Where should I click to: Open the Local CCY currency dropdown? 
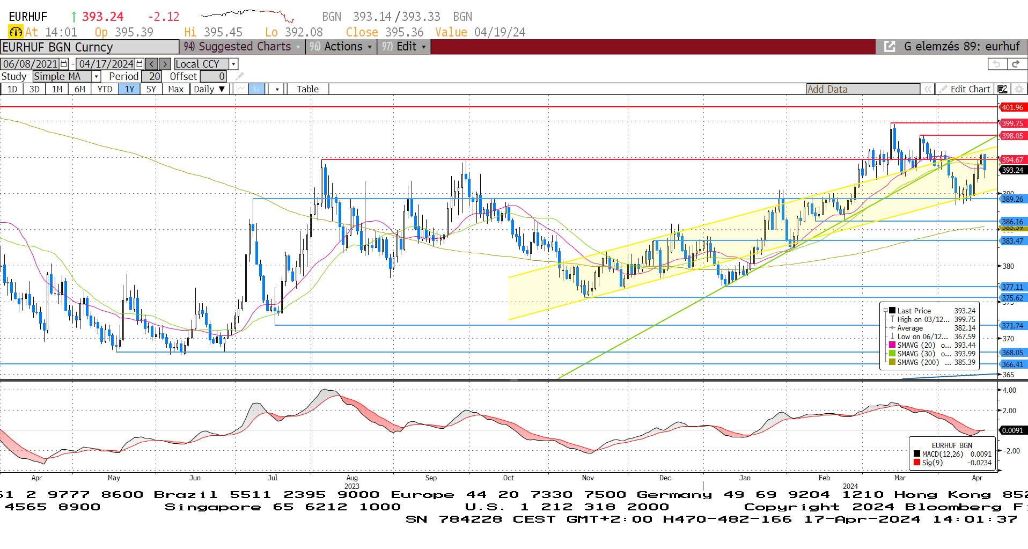(233, 64)
